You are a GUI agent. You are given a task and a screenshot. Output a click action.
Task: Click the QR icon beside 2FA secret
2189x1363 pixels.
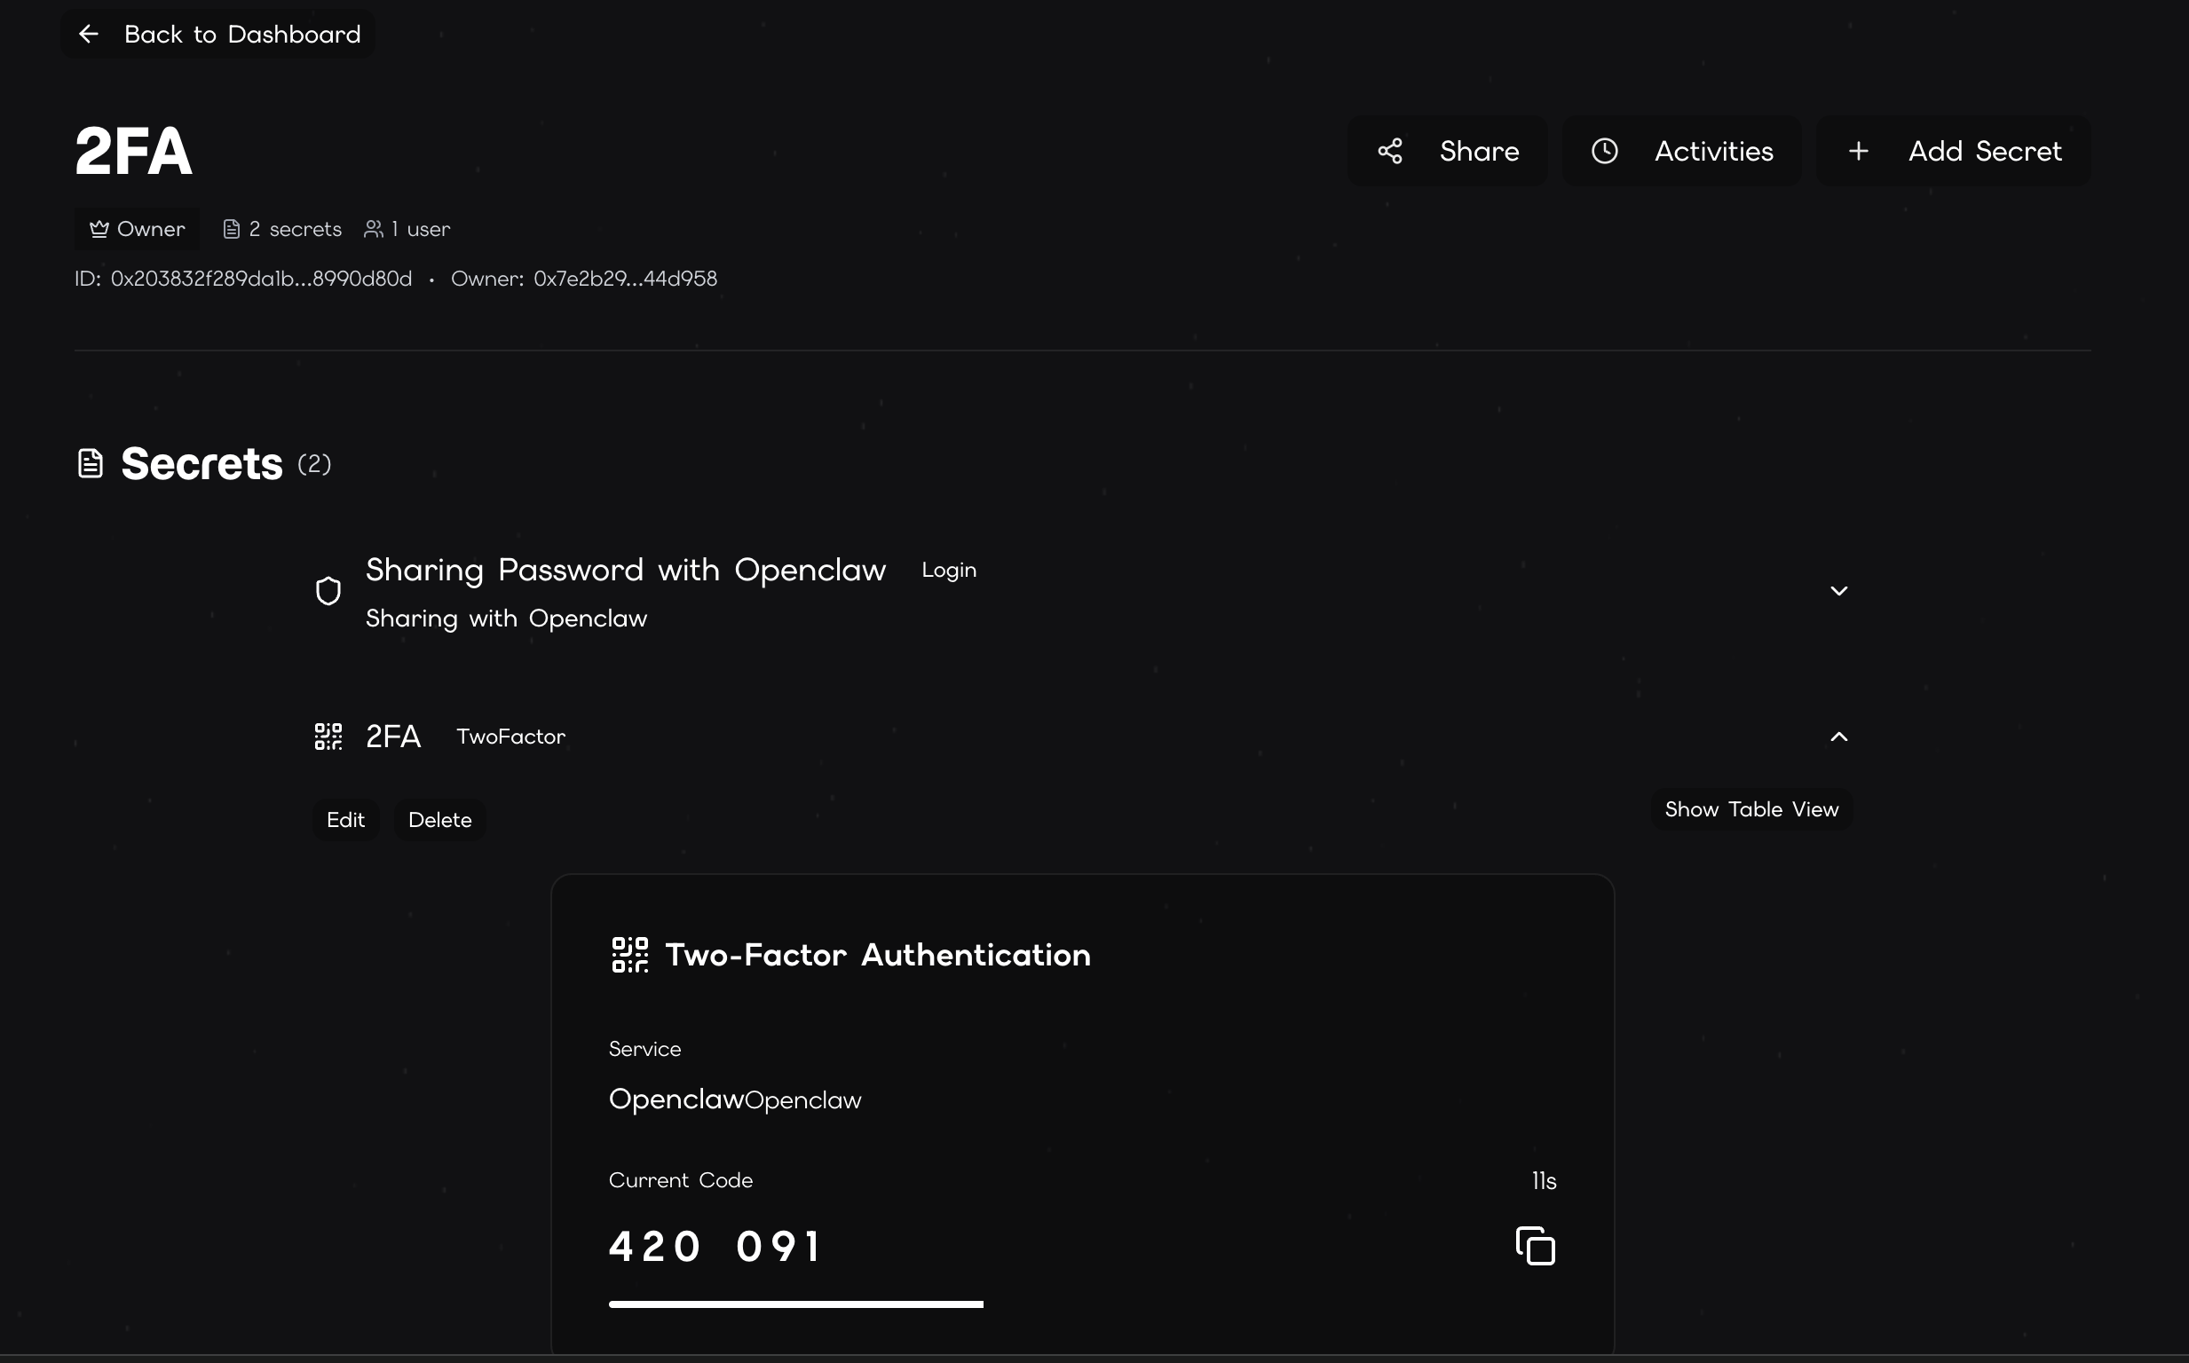pos(328,737)
